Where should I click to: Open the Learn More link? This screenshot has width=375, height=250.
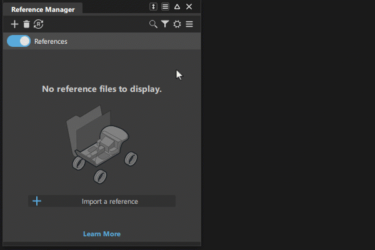coord(102,234)
